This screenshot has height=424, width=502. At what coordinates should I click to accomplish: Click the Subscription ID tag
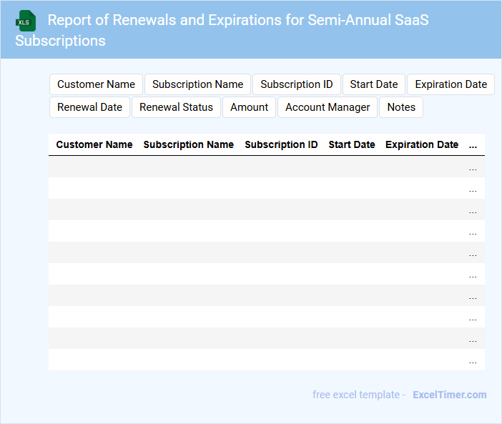click(296, 84)
